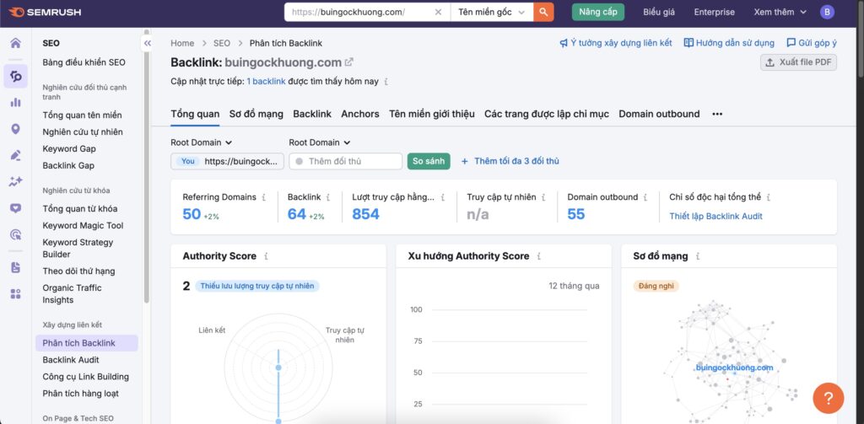864x424 pixels.
Task: Open the content pencil rail icon
Action: 15,155
